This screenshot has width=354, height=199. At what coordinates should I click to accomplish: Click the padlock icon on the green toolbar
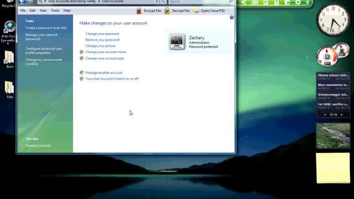[x=277, y=2]
